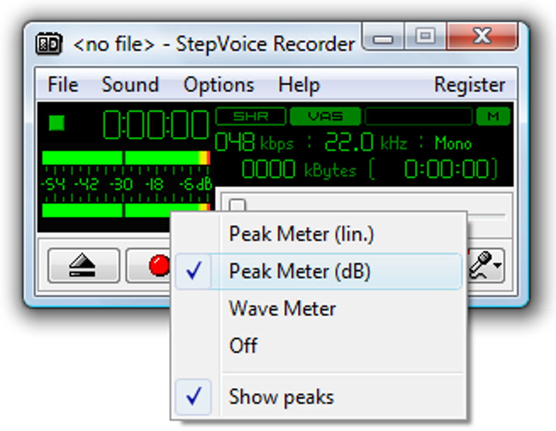Click the green stop status square
The height and width of the screenshot is (431, 556).
(x=57, y=123)
